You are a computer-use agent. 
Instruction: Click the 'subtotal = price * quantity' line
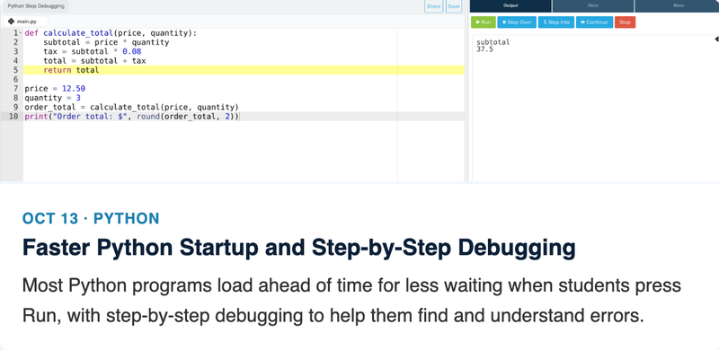pos(106,42)
